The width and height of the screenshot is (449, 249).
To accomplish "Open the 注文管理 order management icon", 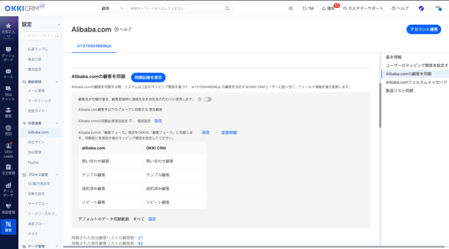I will [x=8, y=167].
